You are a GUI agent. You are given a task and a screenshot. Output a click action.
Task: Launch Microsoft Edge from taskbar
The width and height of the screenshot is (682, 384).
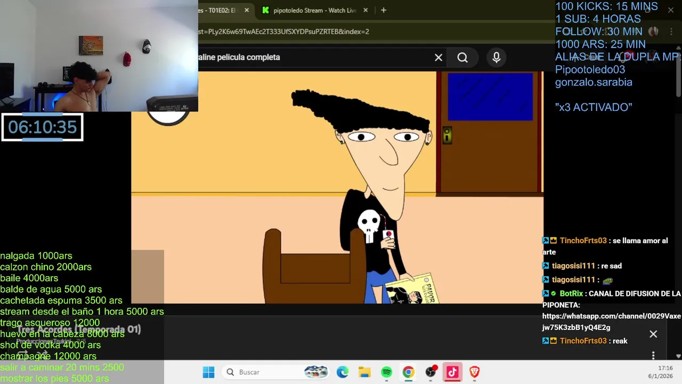pyautogui.click(x=343, y=372)
